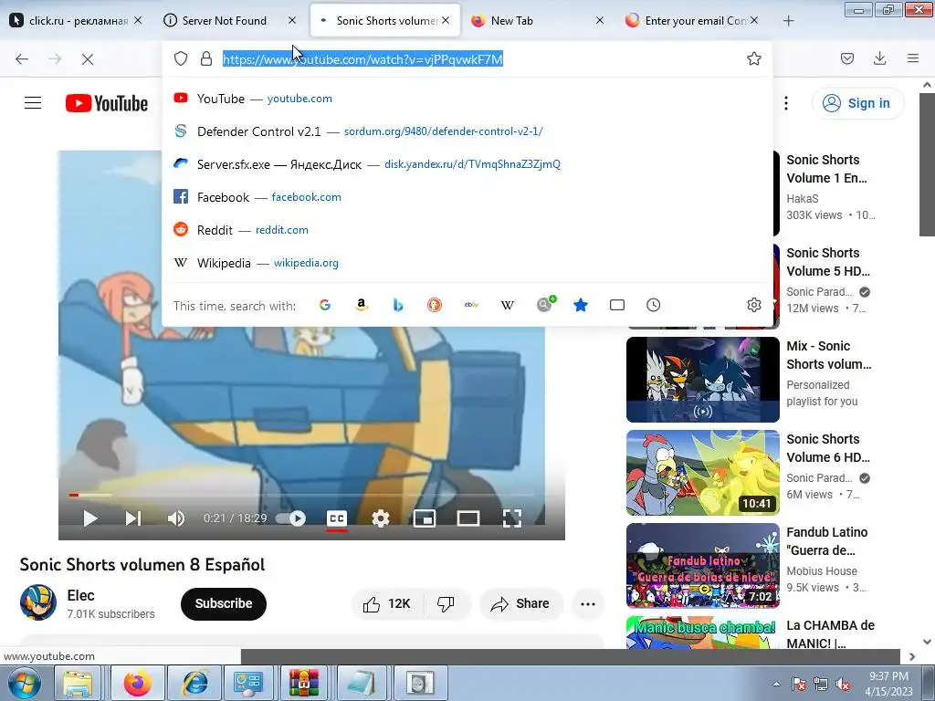Save page to Pocket
This screenshot has height=701, width=935.
tap(847, 58)
